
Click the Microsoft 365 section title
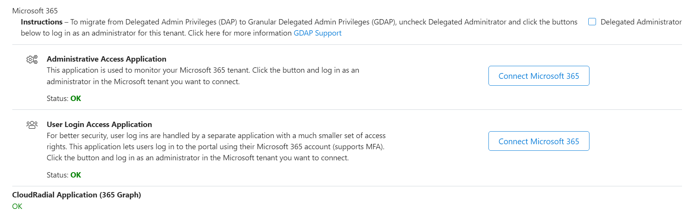[35, 11]
